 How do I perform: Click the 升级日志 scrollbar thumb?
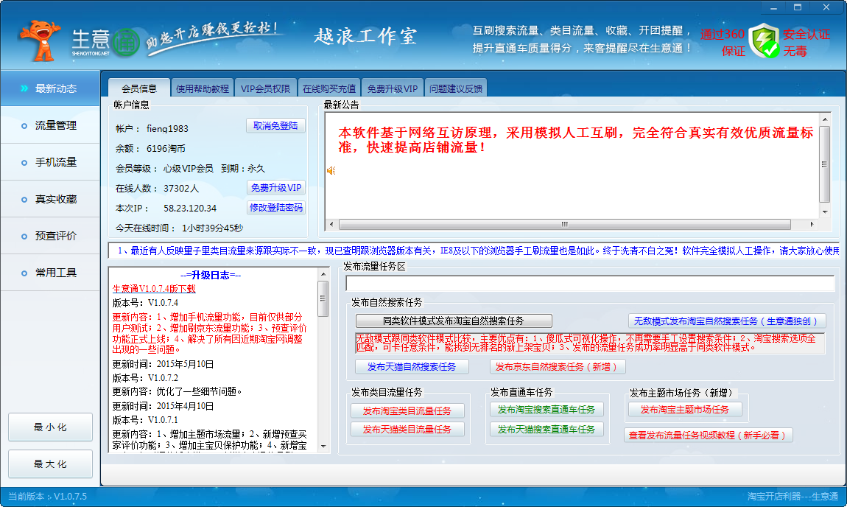point(323,298)
